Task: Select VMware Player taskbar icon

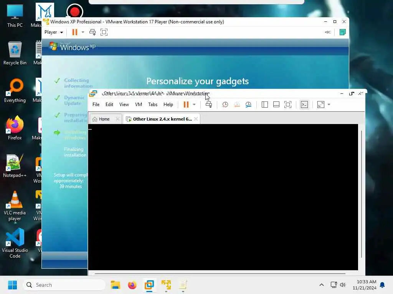Action: (x=166, y=285)
